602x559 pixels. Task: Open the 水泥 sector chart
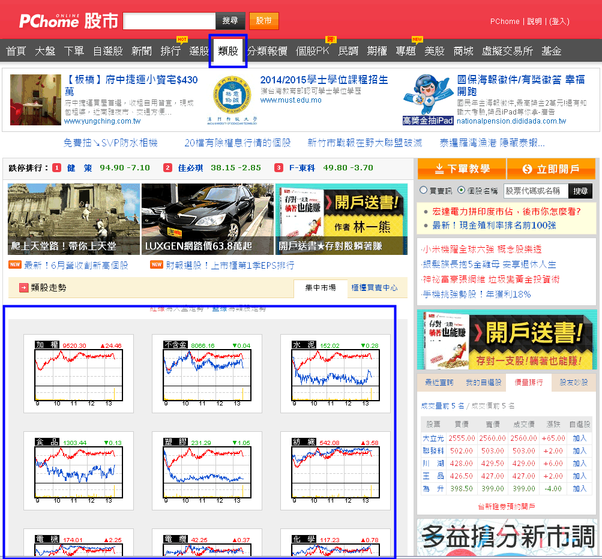point(336,373)
